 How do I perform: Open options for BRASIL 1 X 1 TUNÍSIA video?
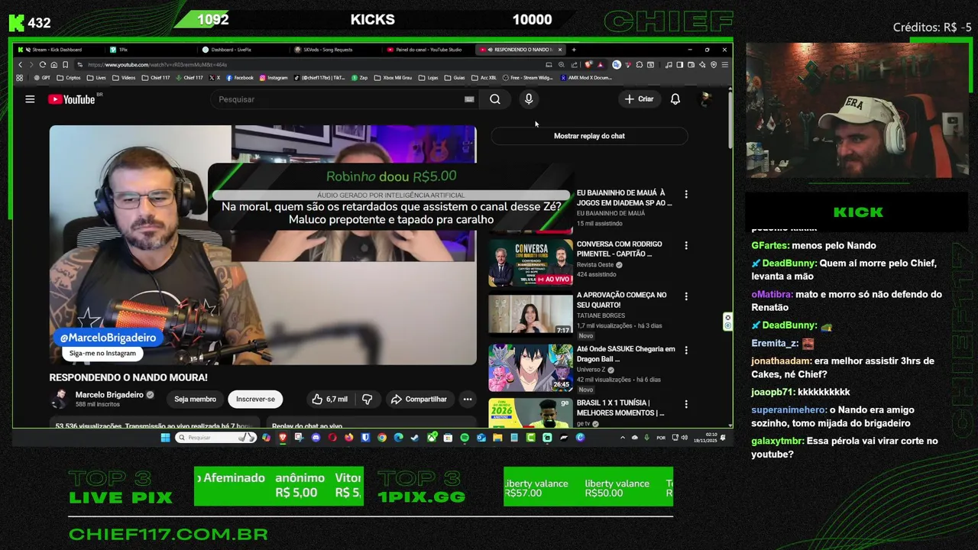pos(686,404)
